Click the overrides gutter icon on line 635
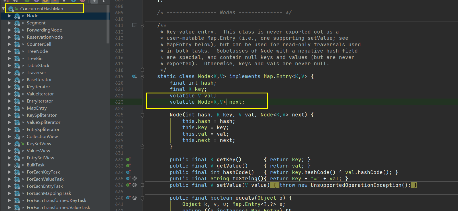The width and height of the screenshot is (458, 211). (x=128, y=179)
